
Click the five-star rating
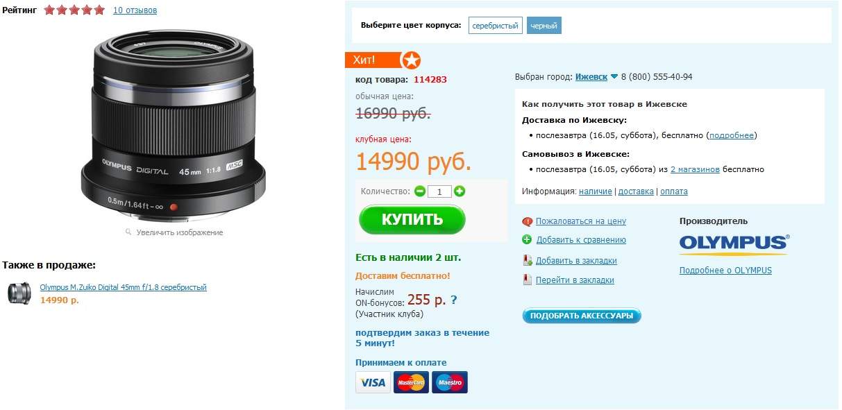[74, 10]
